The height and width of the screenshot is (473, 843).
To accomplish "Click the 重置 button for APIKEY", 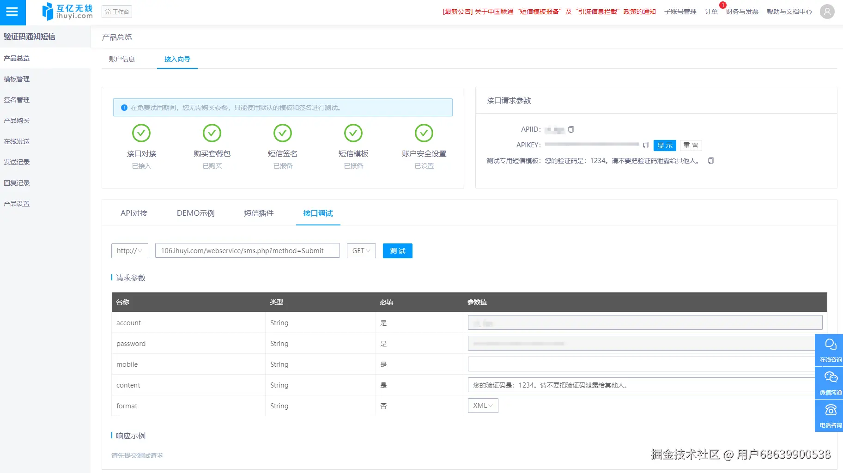I will click(691, 146).
